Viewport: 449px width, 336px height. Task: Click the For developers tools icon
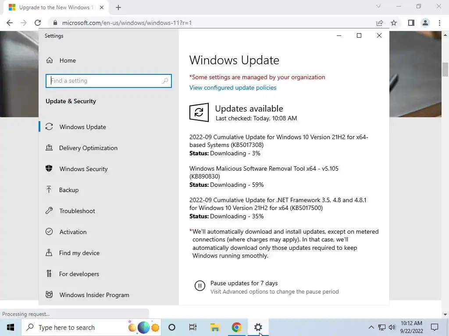pyautogui.click(x=49, y=274)
